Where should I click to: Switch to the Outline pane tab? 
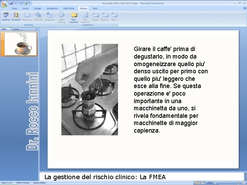click(x=15, y=29)
